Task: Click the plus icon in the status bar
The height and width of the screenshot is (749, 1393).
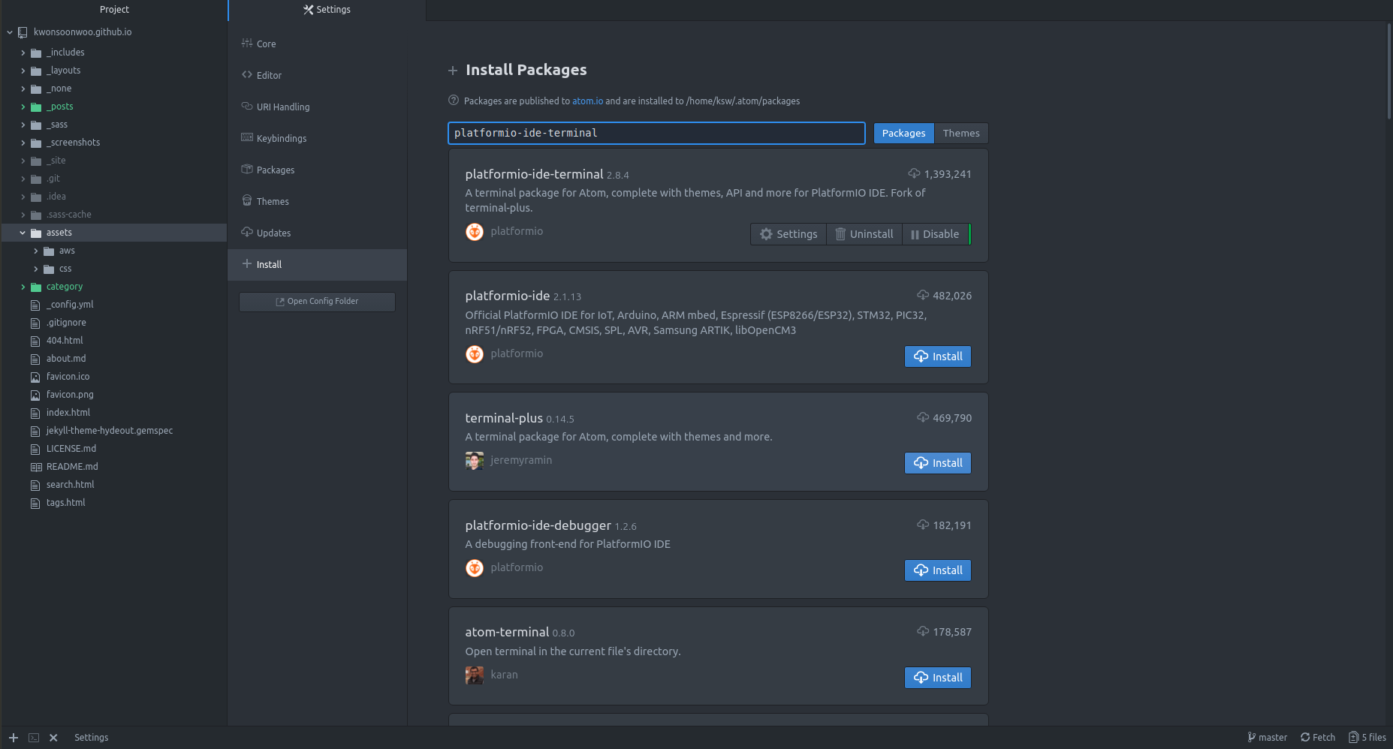Action: [x=14, y=738]
